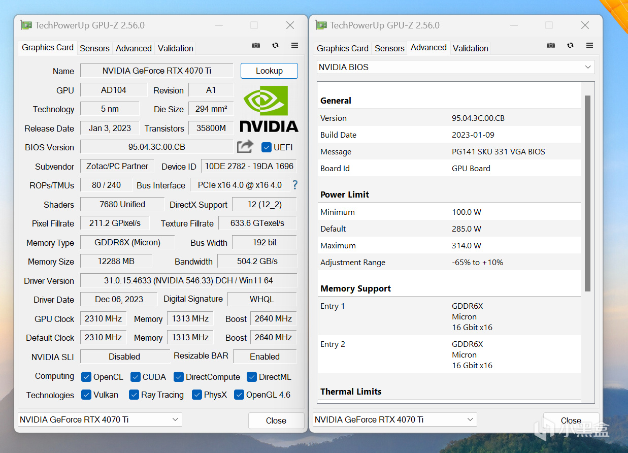Open the NVIDIA BIOS dropdown

click(587, 67)
